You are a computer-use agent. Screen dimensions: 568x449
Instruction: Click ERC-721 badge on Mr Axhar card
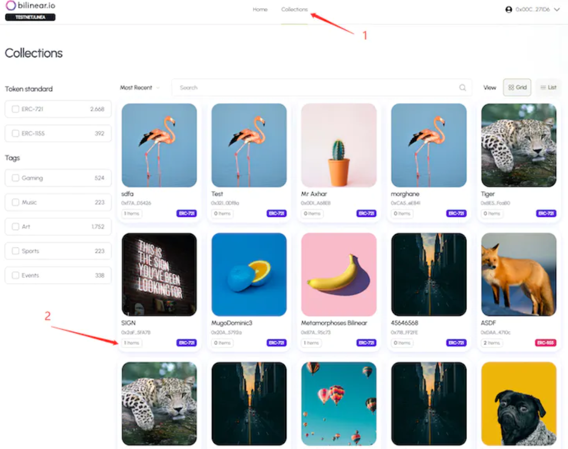pos(366,213)
